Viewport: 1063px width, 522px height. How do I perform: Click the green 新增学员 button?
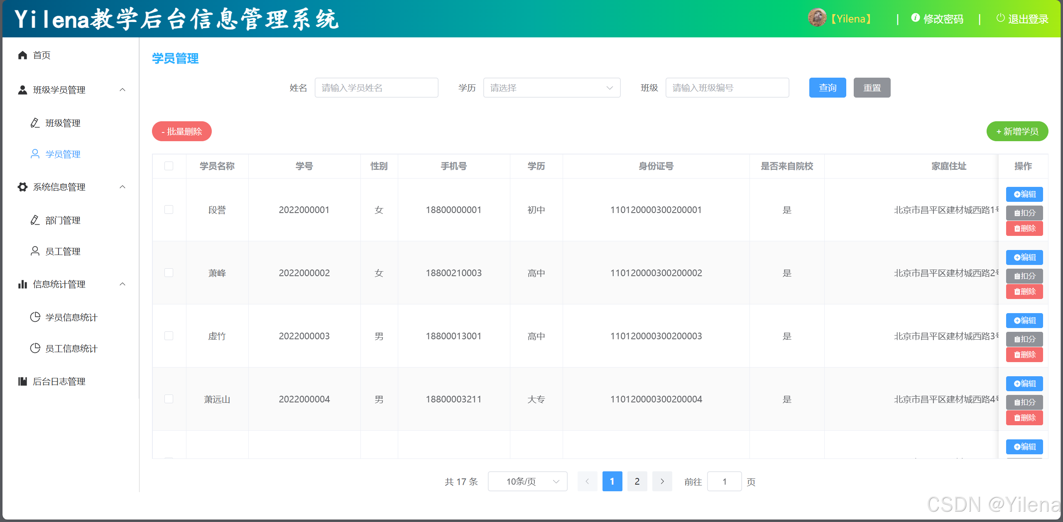coord(1017,131)
